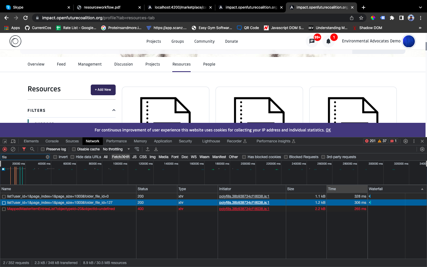Check the Disable cache checkbox
The height and width of the screenshot is (267, 427).
(74, 149)
